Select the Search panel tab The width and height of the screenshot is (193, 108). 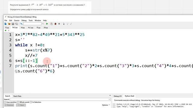click(8, 96)
